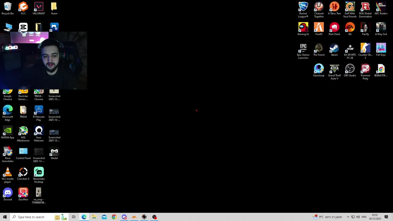393x221 pixels.
Task: Launch the Gameloop shortcut
Action: click(319, 70)
